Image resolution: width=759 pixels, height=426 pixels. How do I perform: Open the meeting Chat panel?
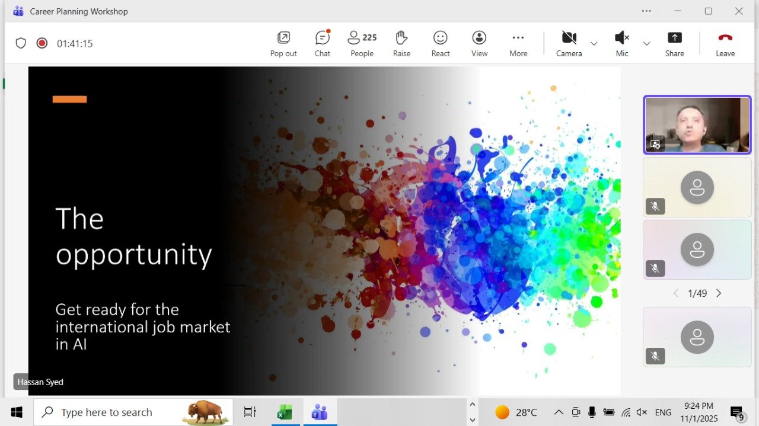(x=322, y=44)
